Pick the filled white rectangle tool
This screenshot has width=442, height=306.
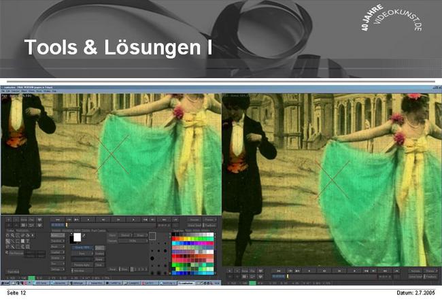(x=22, y=241)
